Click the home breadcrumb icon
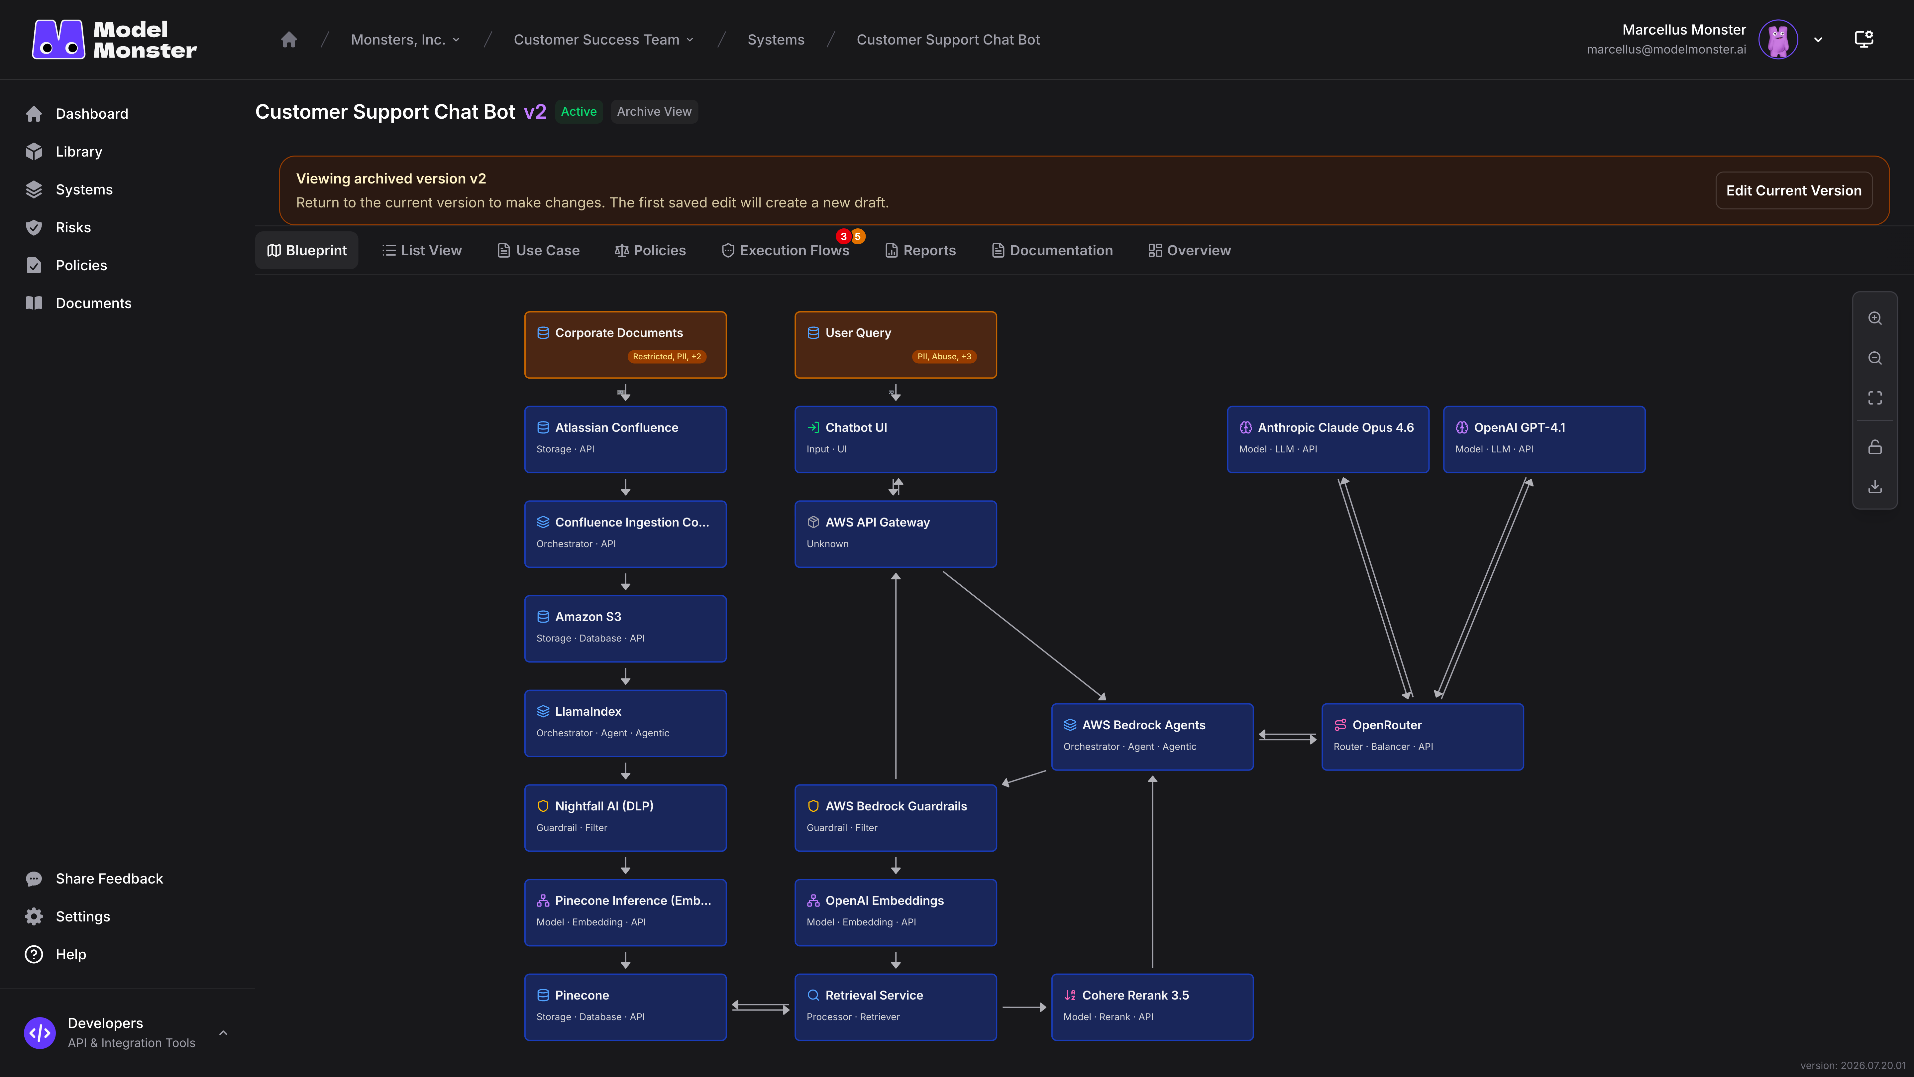This screenshot has height=1077, width=1914. [289, 40]
